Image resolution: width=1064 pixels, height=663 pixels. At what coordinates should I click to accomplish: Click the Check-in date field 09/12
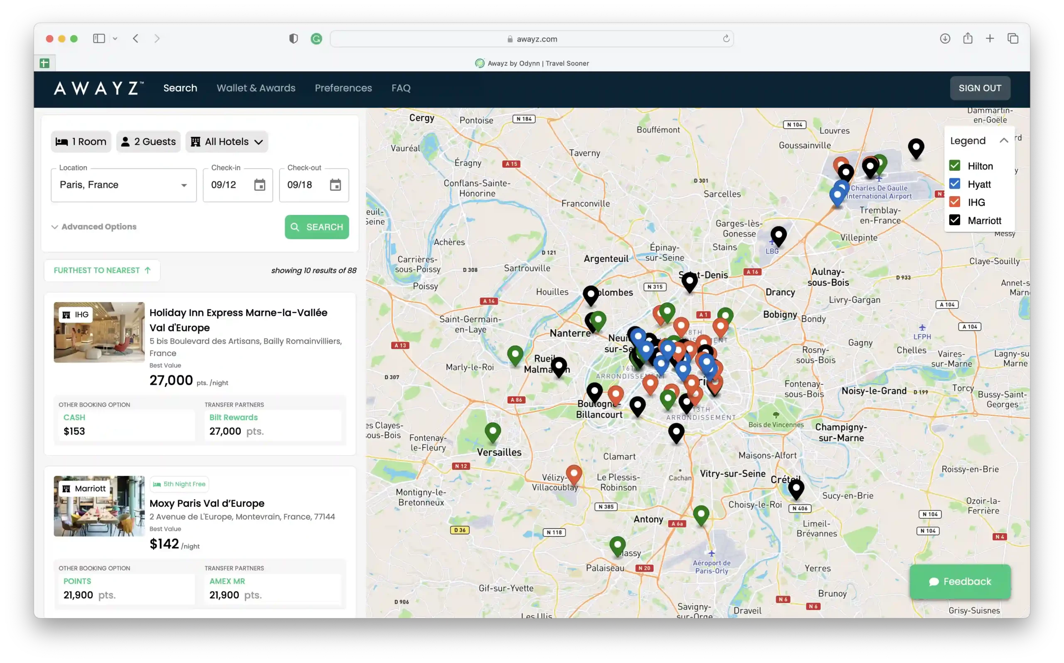(238, 185)
